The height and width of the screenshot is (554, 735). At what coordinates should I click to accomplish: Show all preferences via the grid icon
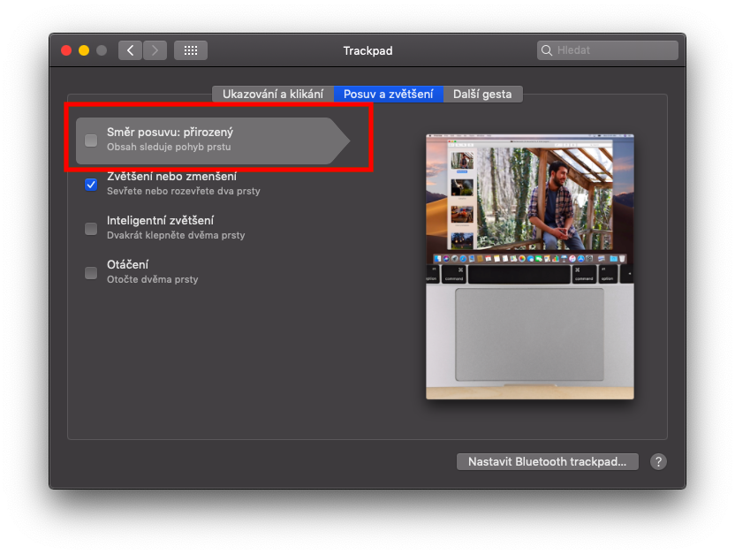[x=191, y=50]
